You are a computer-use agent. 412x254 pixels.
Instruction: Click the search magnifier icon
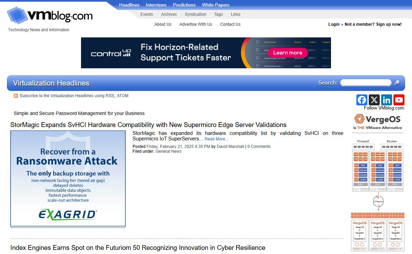click(x=397, y=83)
